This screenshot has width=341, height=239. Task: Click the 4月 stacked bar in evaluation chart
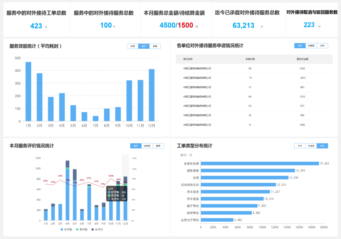click(x=67, y=191)
